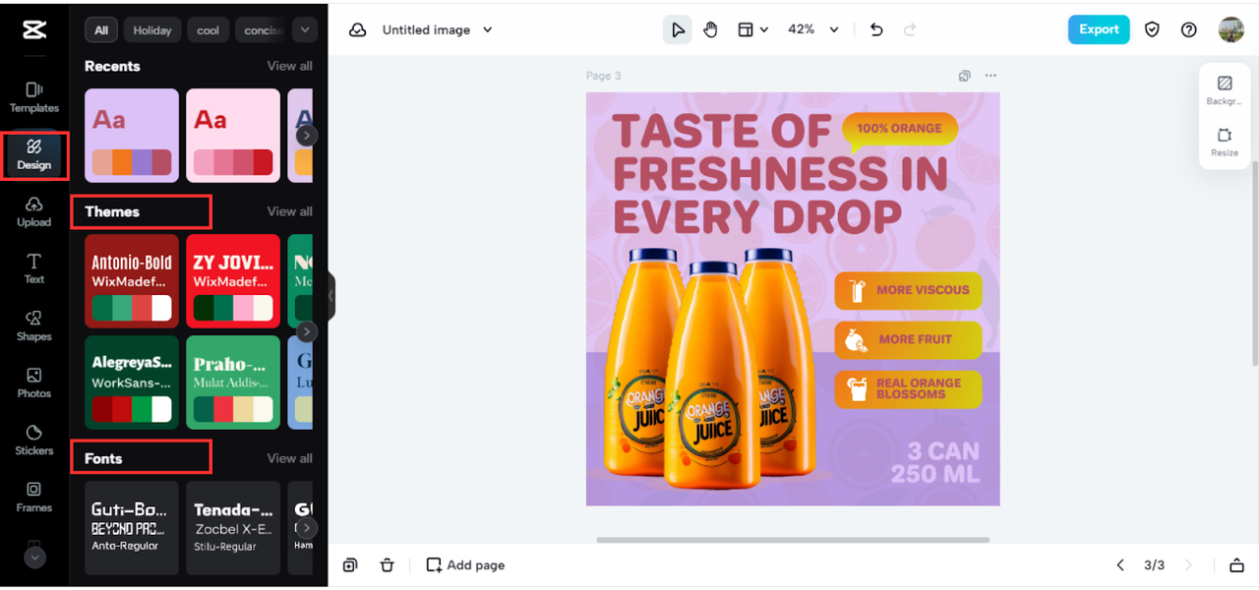Click the pink swatch in ZY JOVI theme

click(243, 308)
